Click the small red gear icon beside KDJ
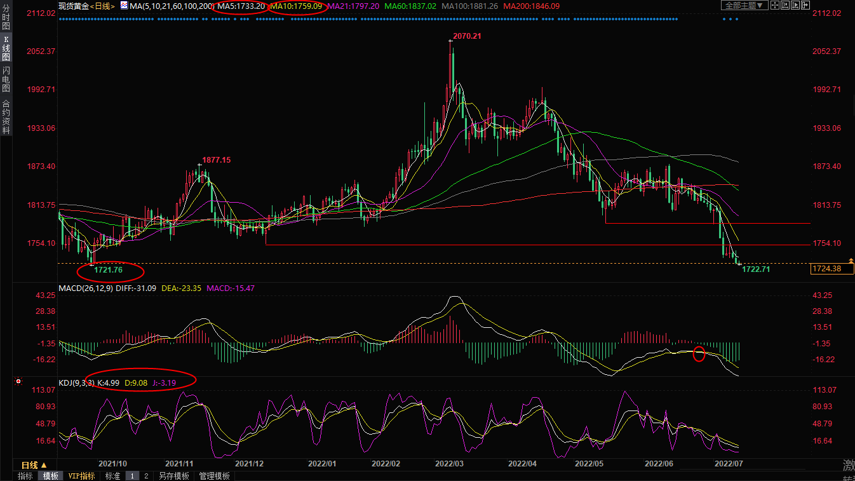This screenshot has height=481, width=855. click(18, 382)
